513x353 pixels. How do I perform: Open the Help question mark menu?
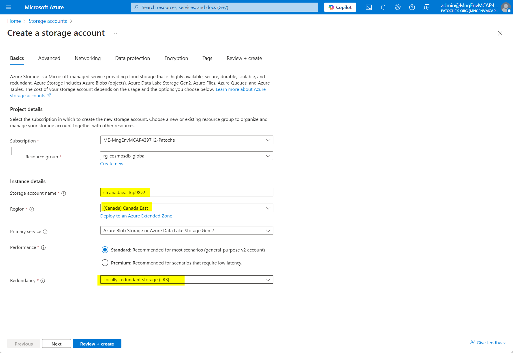412,7
